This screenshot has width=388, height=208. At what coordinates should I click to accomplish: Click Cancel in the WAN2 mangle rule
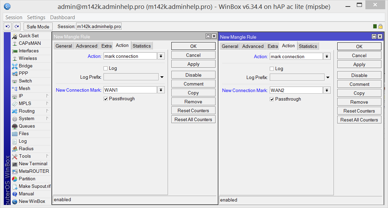(359, 55)
